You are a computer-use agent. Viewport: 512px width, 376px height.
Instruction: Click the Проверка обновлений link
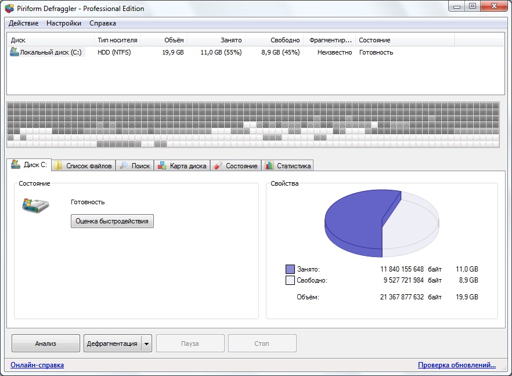(456, 365)
